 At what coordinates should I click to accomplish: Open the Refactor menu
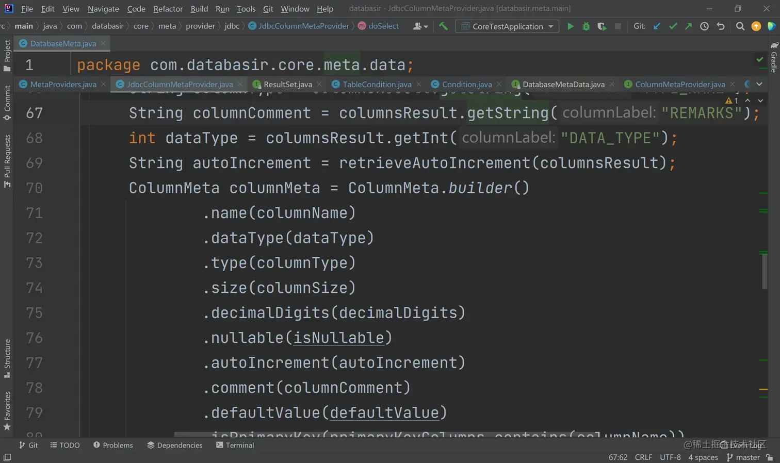[x=168, y=9]
